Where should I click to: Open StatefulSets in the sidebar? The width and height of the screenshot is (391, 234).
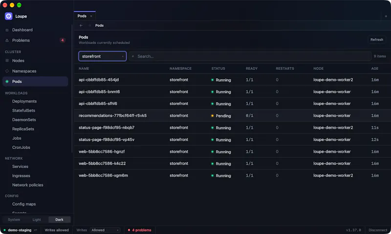pos(23,110)
